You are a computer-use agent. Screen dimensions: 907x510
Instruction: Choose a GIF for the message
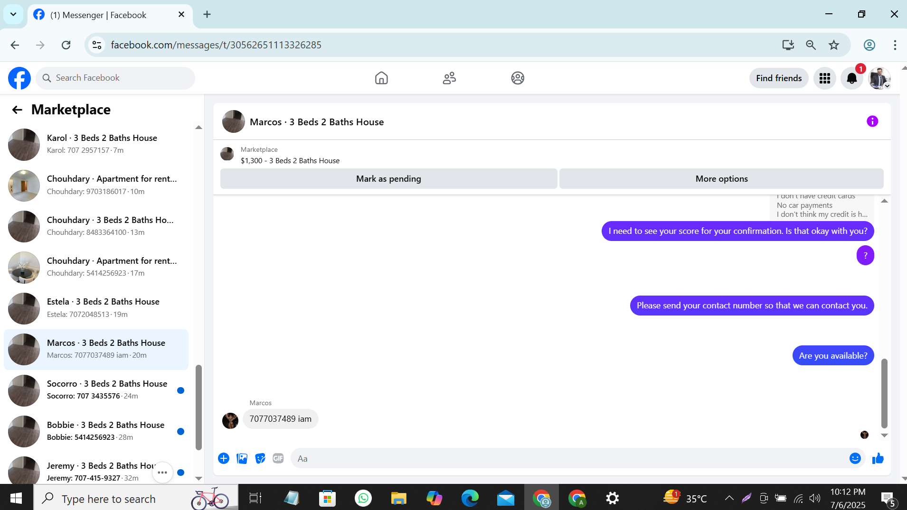[278, 458]
